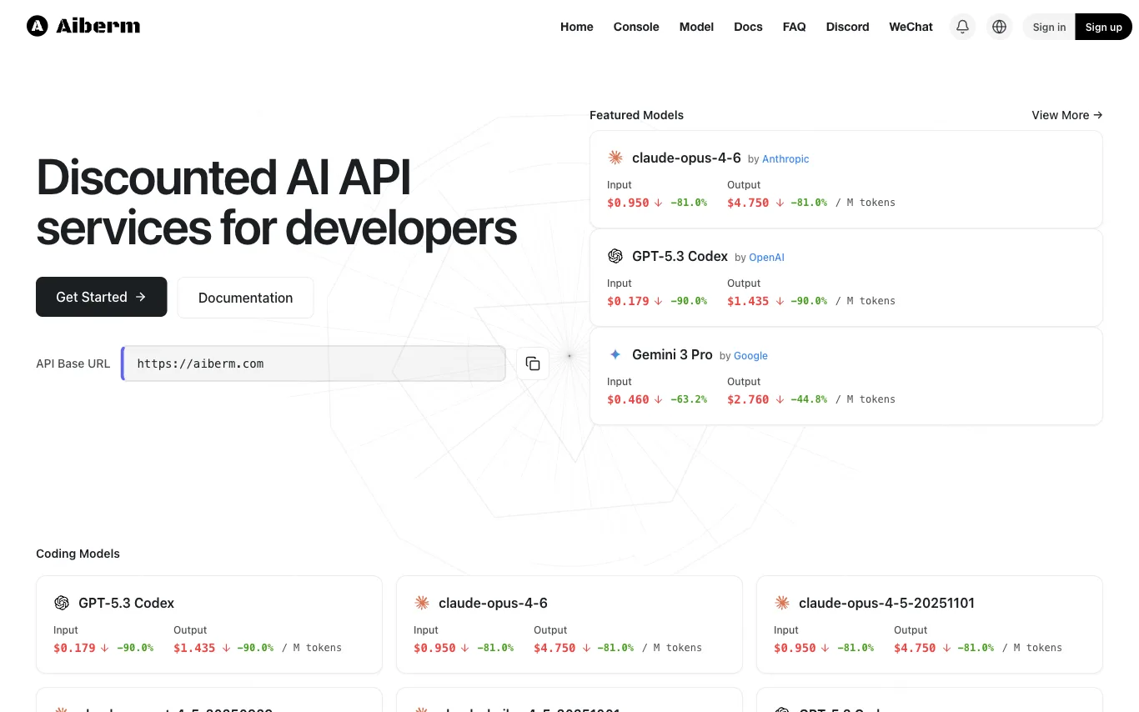This screenshot has width=1139, height=712.
Task: Open the Model page from navigation
Action: tap(696, 27)
